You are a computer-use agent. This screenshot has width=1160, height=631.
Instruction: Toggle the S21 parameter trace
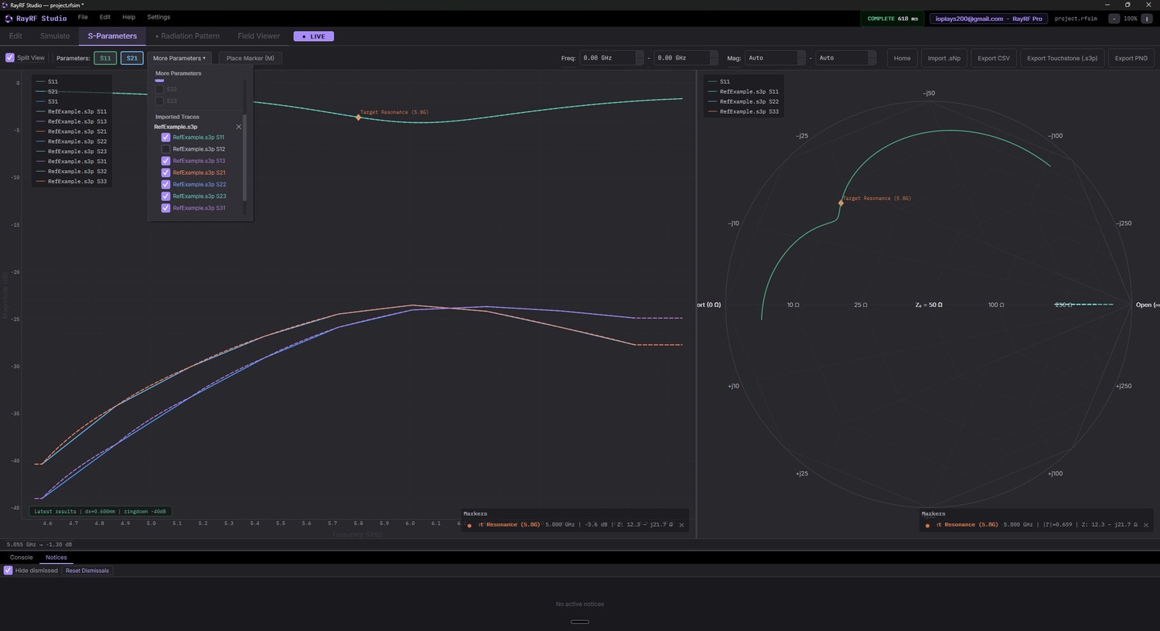132,58
